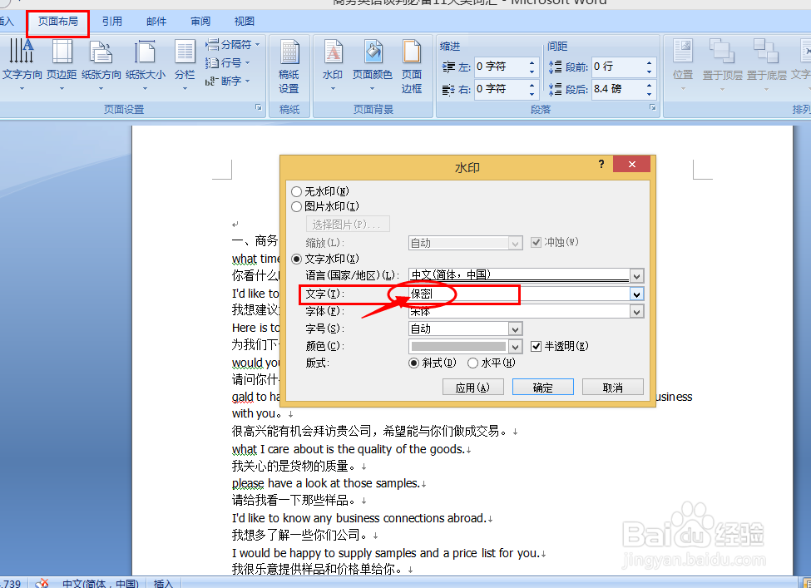Close the 水印 dialog
The height and width of the screenshot is (588, 811).
[x=631, y=164]
